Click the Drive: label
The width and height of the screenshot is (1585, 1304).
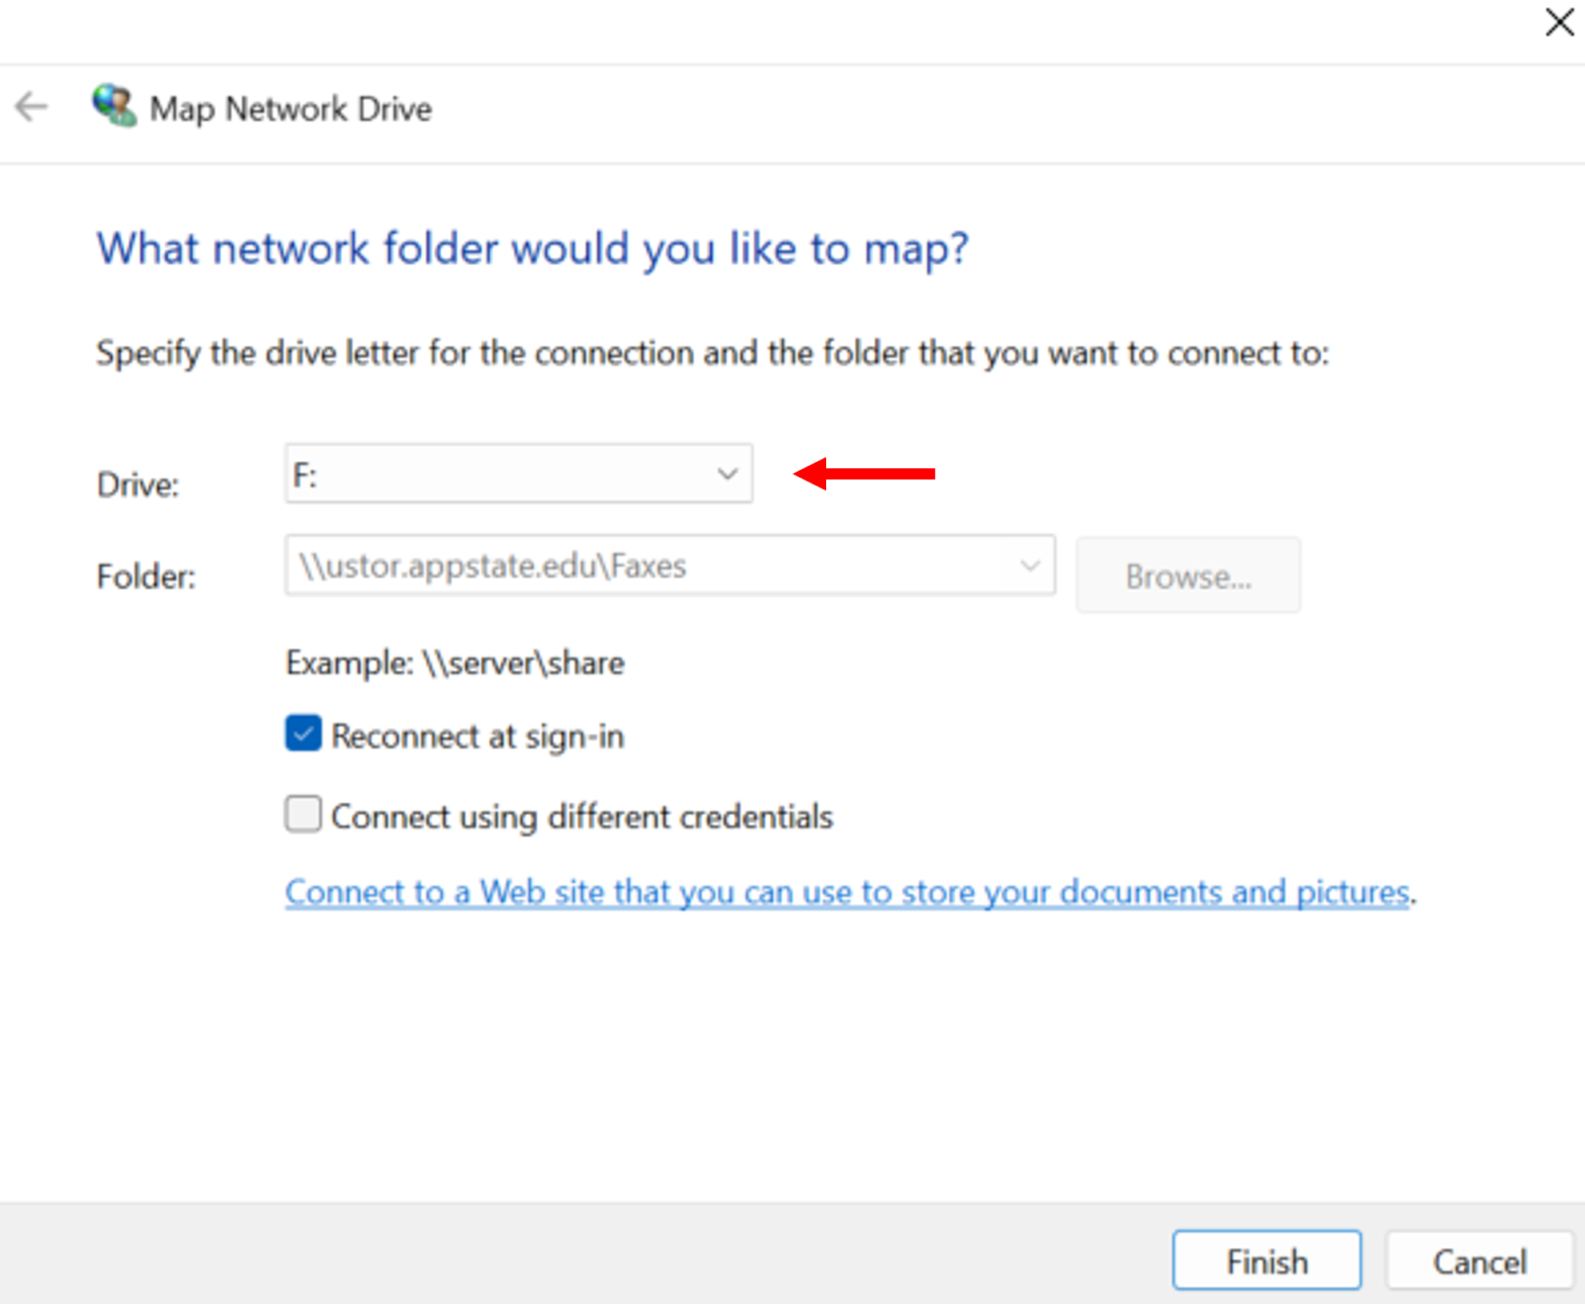(x=138, y=484)
